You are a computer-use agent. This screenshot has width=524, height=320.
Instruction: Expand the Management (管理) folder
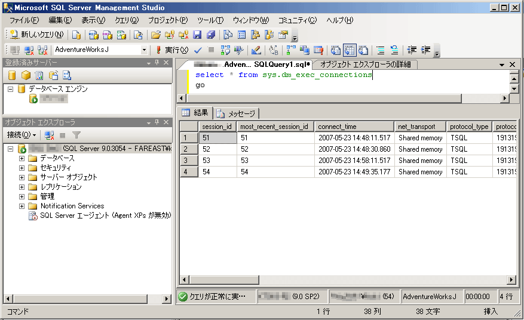pos(22,197)
